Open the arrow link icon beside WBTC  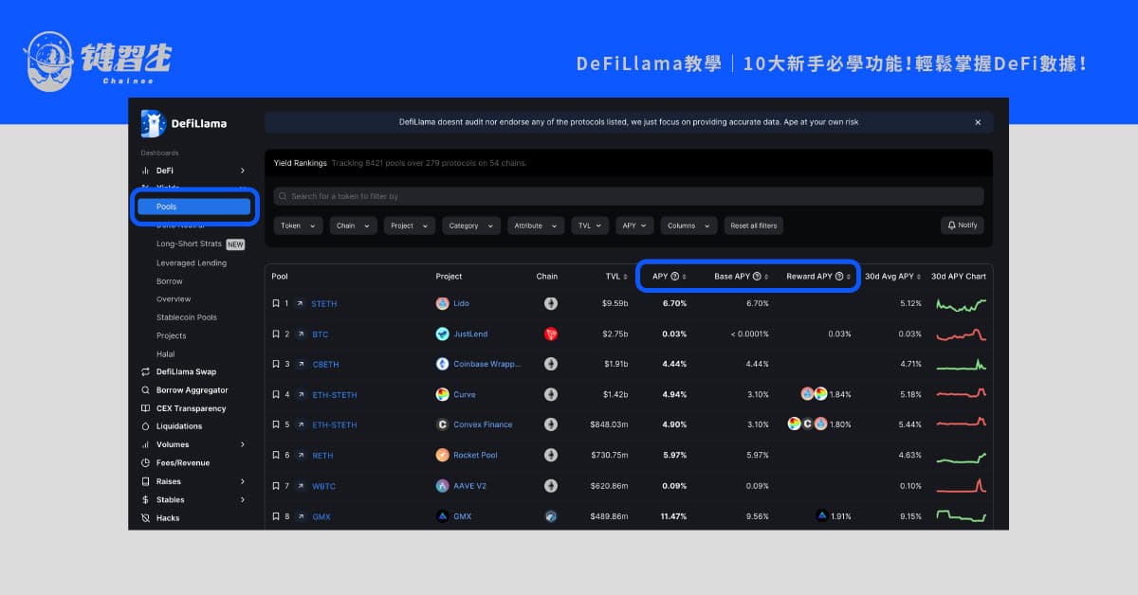coord(301,486)
